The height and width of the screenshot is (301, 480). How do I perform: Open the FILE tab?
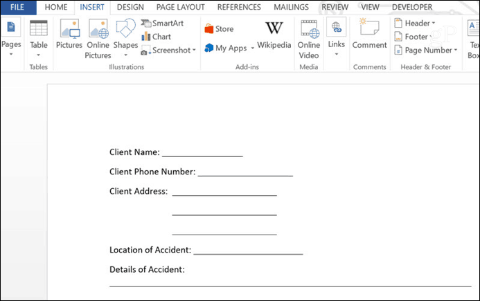click(x=18, y=8)
